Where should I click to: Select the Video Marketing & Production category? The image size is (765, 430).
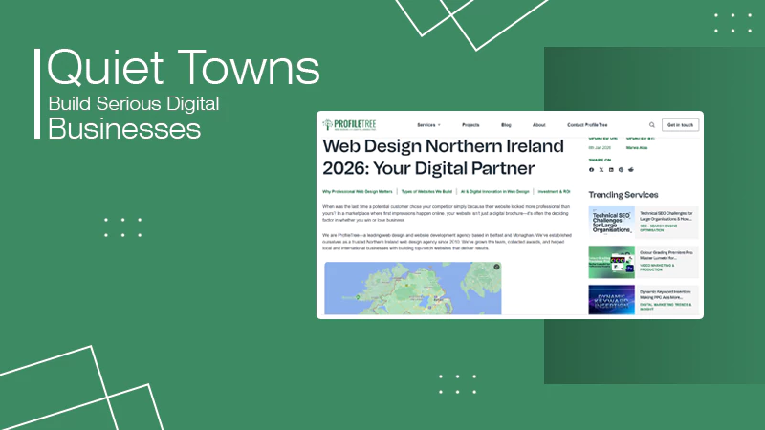pos(657,268)
